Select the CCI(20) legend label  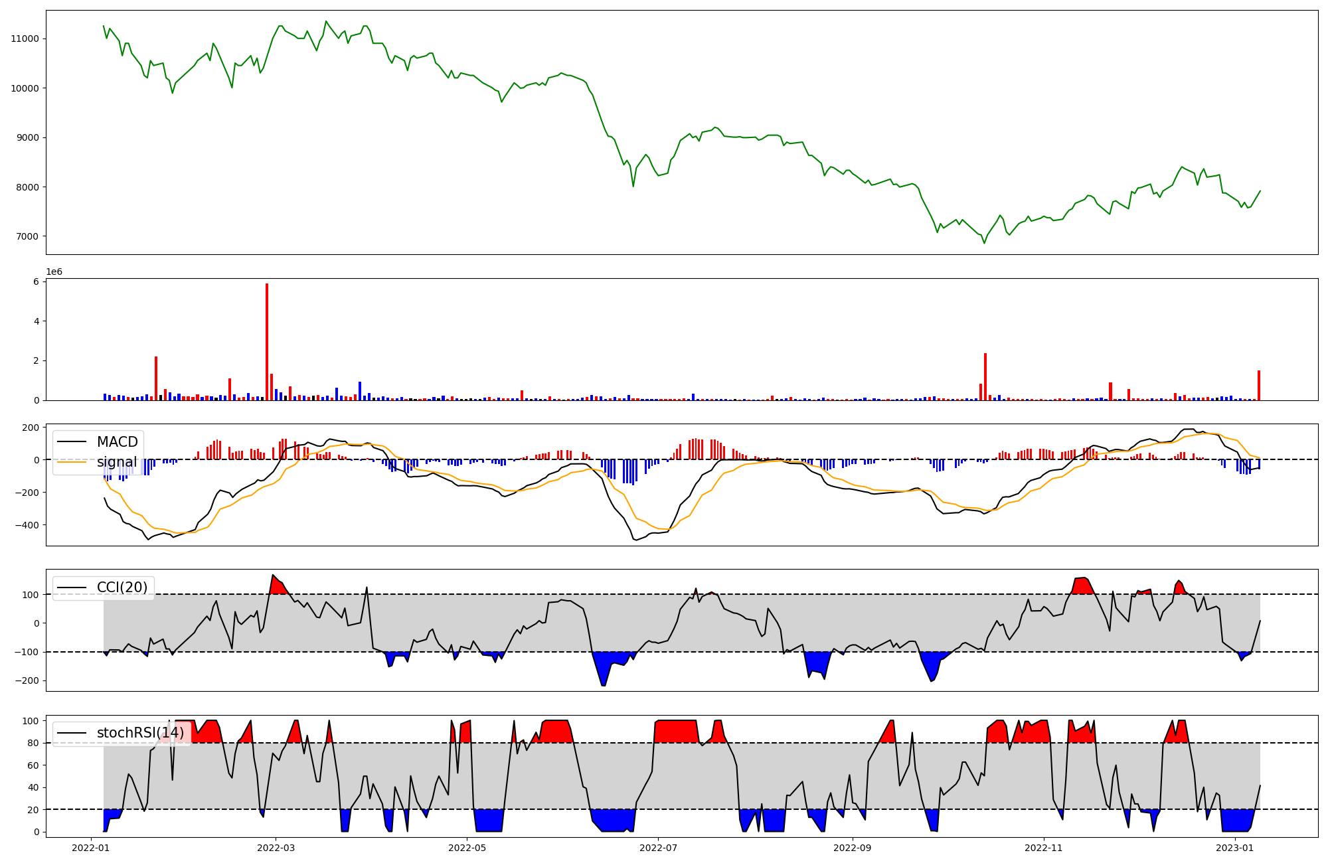click(122, 588)
